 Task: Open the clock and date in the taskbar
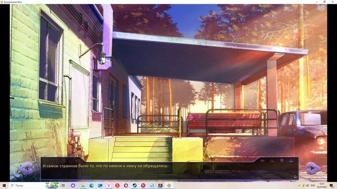click(322, 185)
